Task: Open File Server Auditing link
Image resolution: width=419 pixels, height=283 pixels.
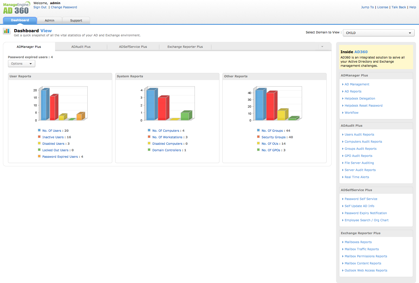Action: pos(359,163)
